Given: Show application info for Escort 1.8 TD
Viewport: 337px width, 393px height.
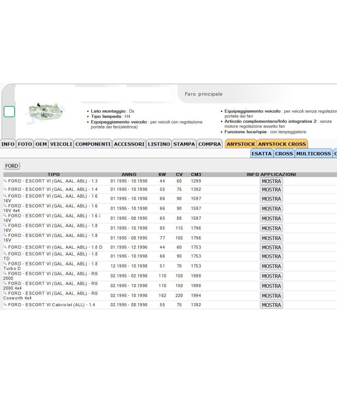Looking at the screenshot, I should point(271,256).
